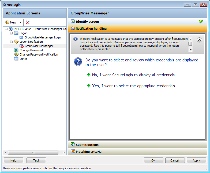This screenshot has height=173, width=210.
Task: Open the New dropdown arrow
Action: [x=21, y=22]
